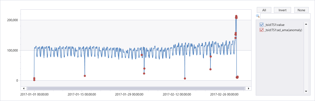Click the anomaly point near 2017-02-12 at zero

tap(185, 78)
